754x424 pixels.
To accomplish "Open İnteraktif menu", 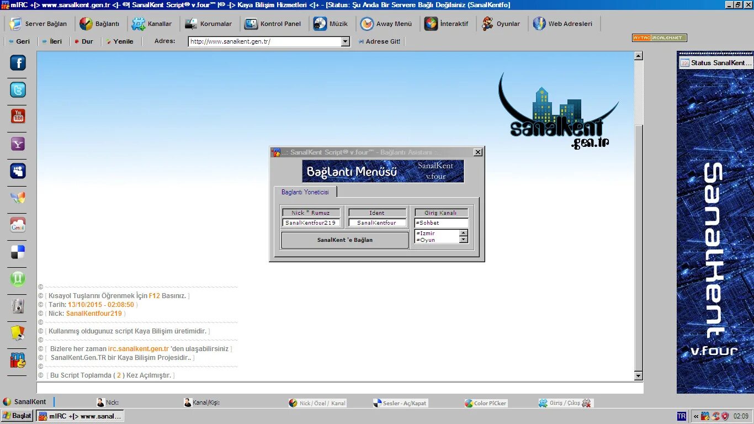I will (447, 24).
